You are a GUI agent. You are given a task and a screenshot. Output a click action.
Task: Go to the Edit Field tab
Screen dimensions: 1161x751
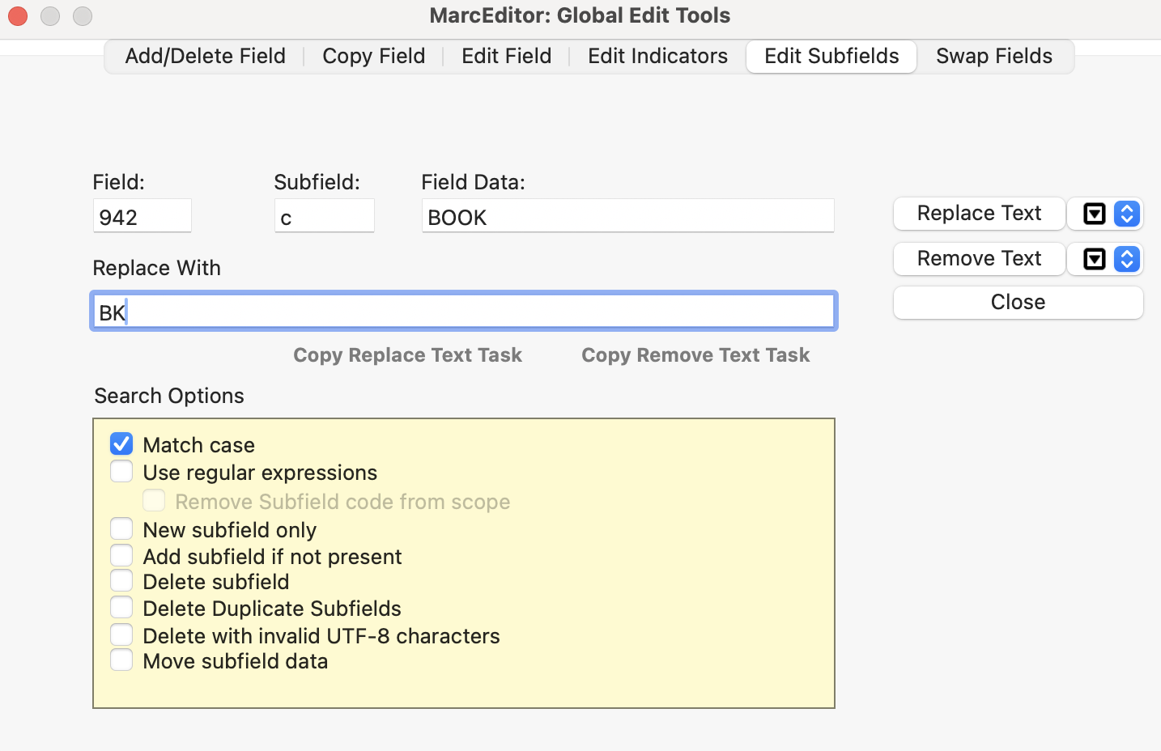coord(506,56)
